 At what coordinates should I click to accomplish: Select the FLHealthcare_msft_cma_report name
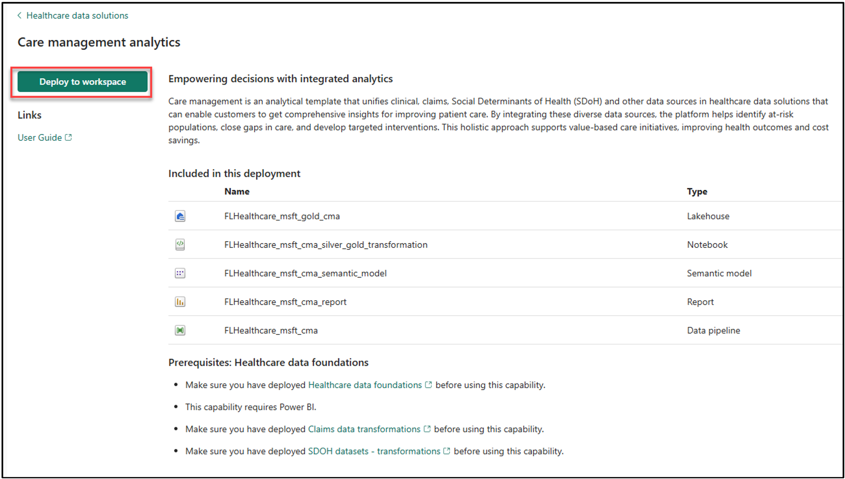point(285,302)
